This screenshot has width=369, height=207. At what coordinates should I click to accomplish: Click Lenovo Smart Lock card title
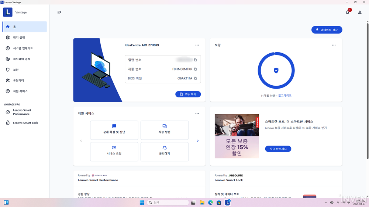click(228, 180)
